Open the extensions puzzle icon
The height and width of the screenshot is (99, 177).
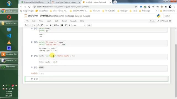[166, 7]
